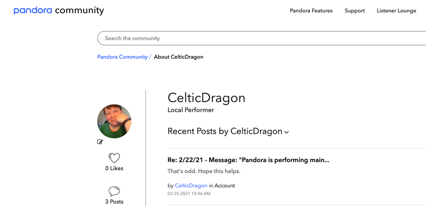The width and height of the screenshot is (426, 206).
Task: Open the Pandora Features menu
Action: coord(311,11)
